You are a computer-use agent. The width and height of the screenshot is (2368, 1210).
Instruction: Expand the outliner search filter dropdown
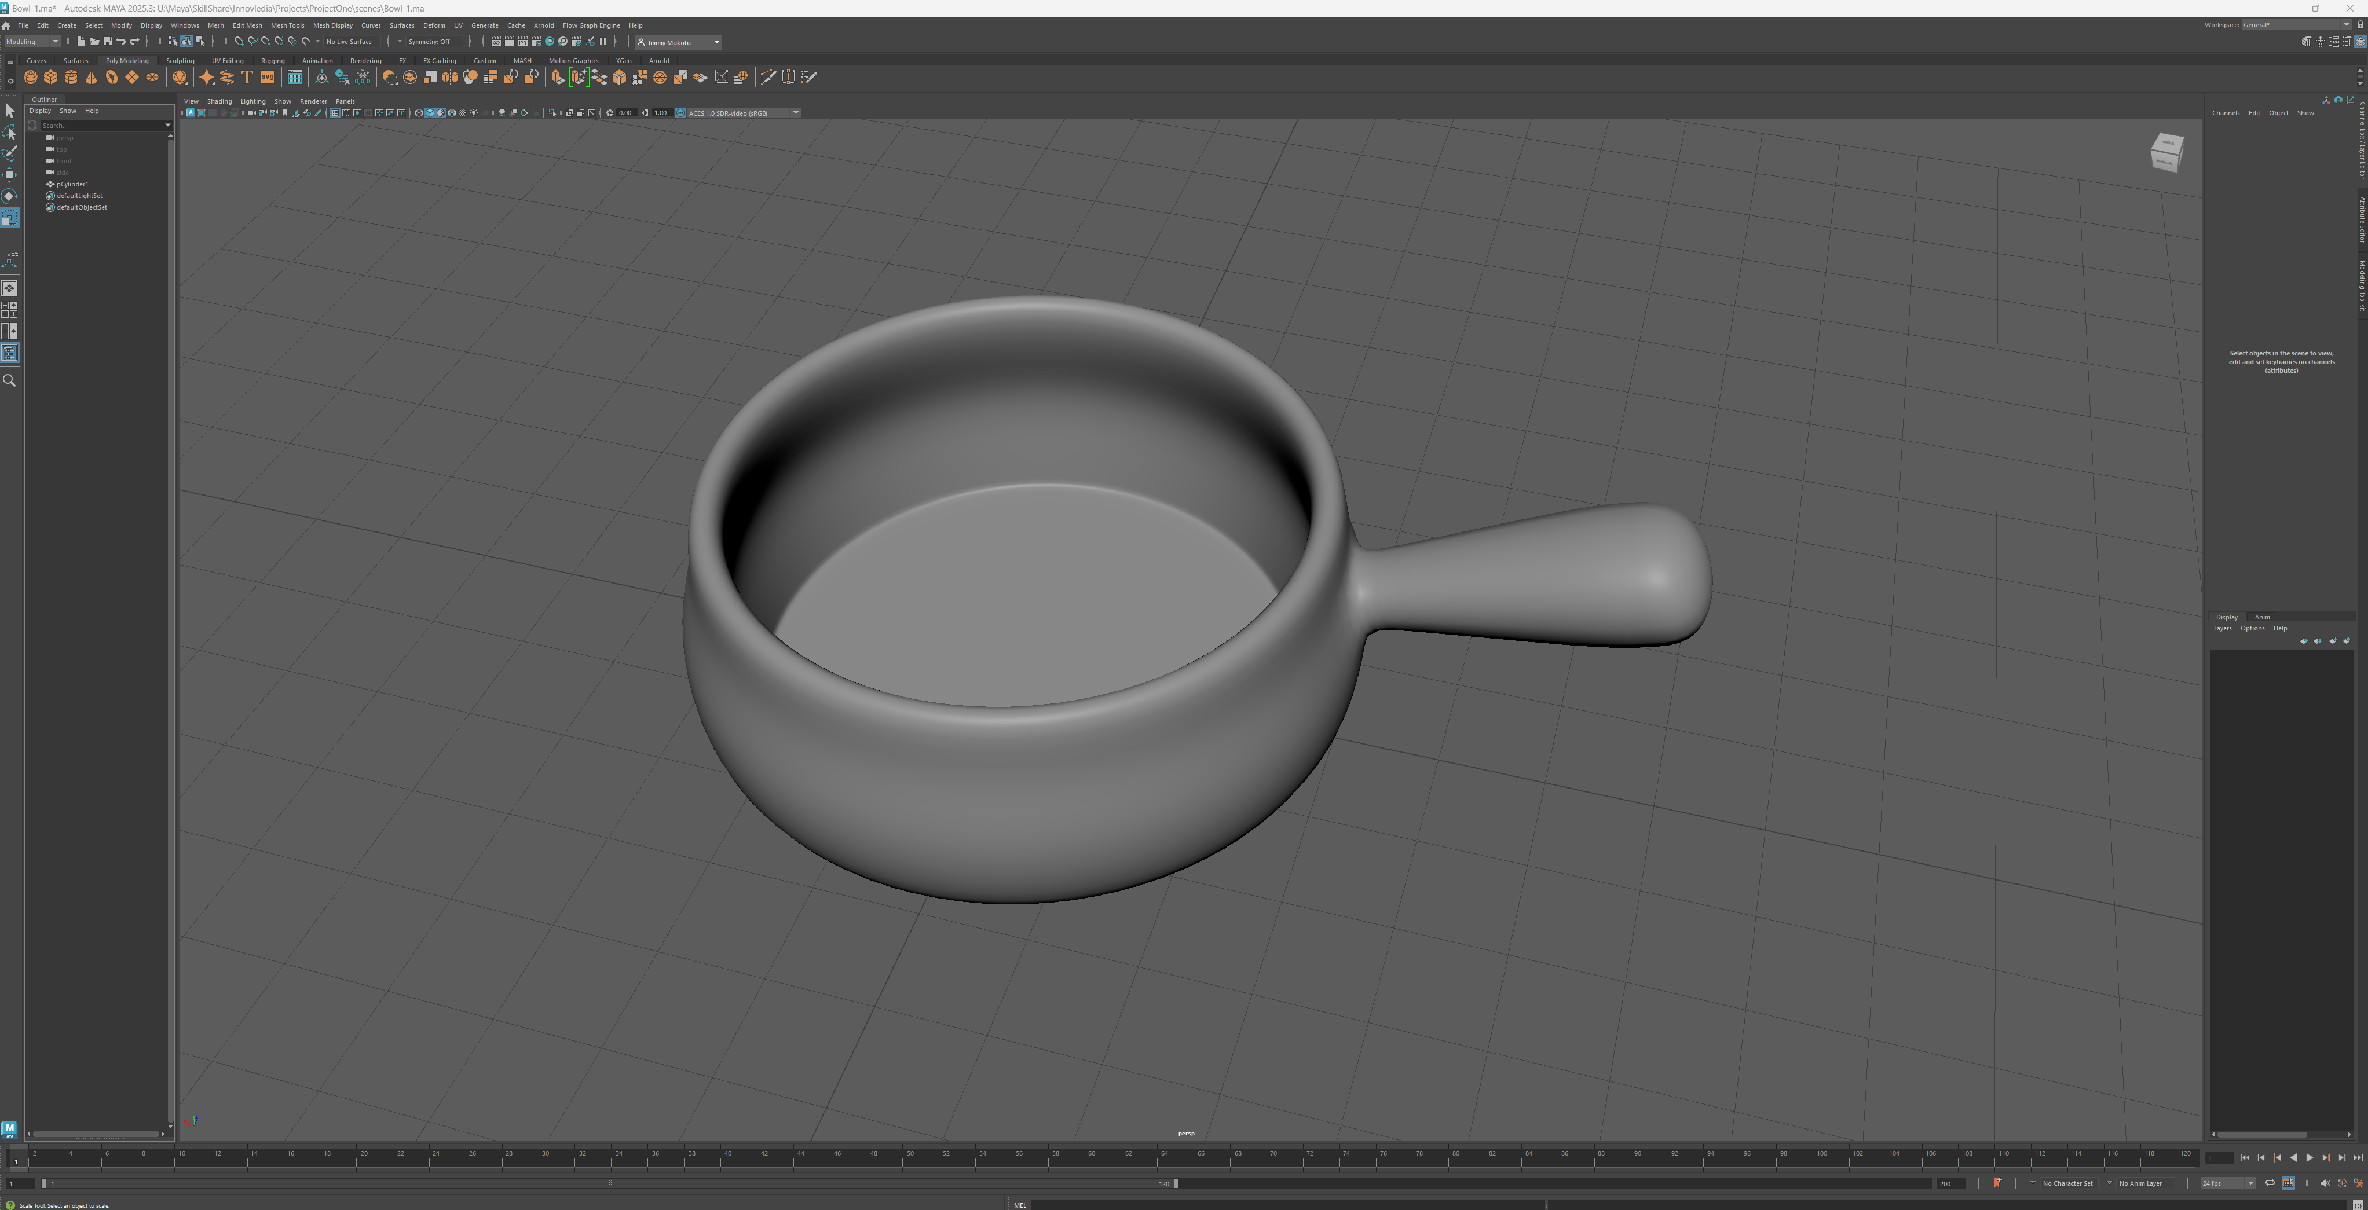tap(167, 125)
